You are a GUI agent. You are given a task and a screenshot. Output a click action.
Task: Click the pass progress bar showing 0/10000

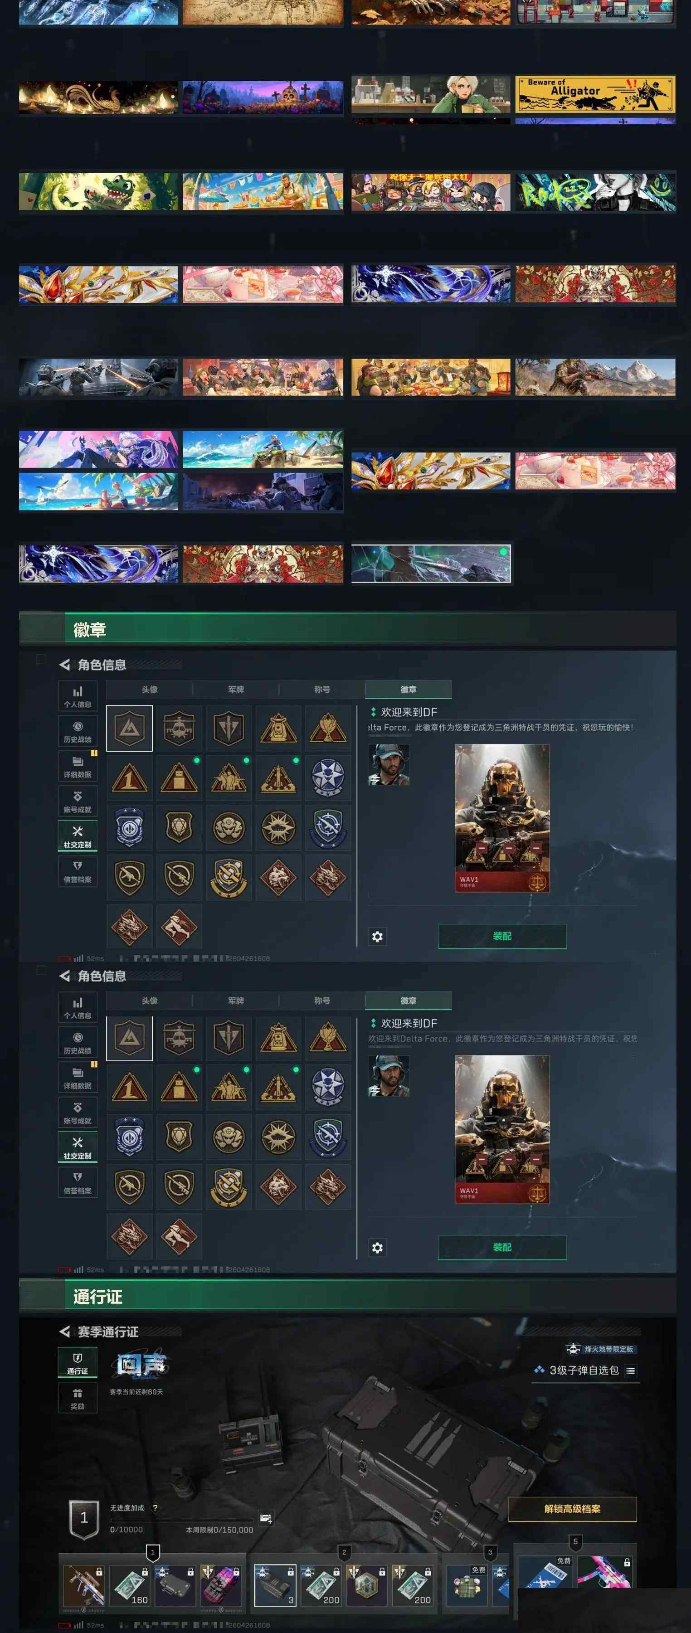182,1520
